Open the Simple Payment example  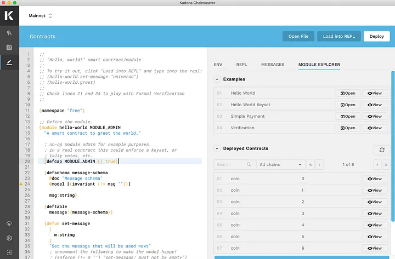pos(348,117)
